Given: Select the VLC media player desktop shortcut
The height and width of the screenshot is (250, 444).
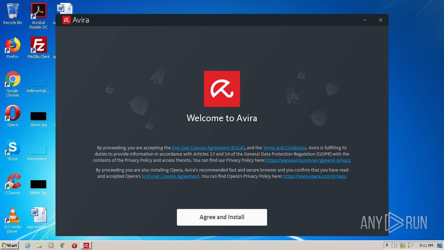Looking at the screenshot, I should (12, 220).
